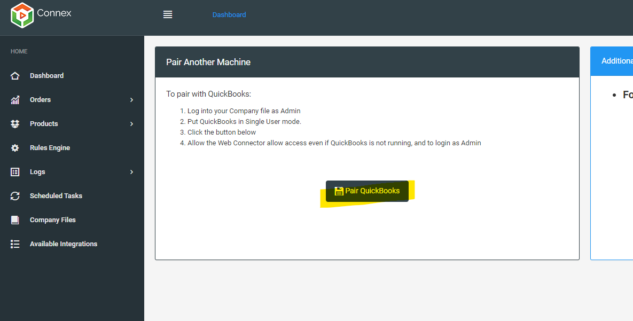The height and width of the screenshot is (321, 633).
Task: Expand the Logs submenu chevron
Action: point(131,172)
